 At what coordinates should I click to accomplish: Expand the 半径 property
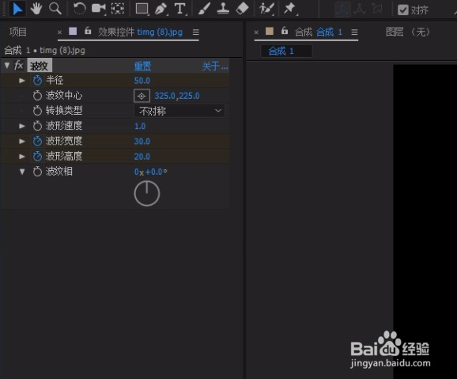coord(22,81)
